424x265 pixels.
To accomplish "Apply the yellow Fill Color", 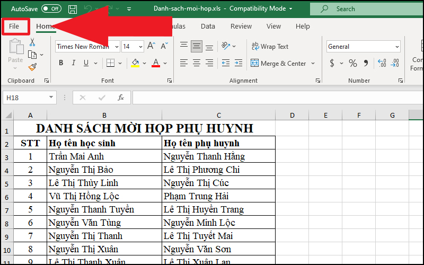I will click(135, 63).
